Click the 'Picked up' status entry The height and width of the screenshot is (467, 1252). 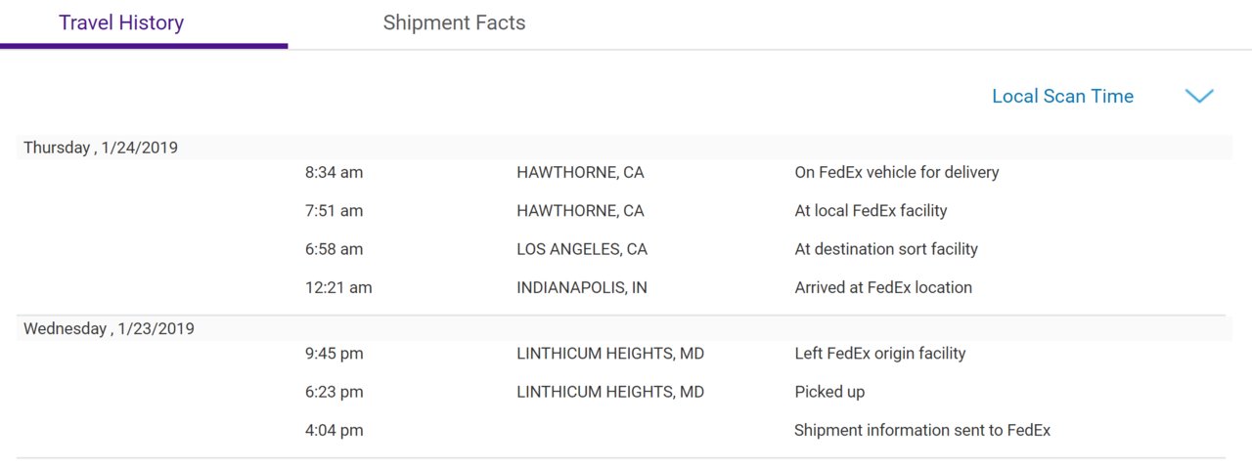829,392
